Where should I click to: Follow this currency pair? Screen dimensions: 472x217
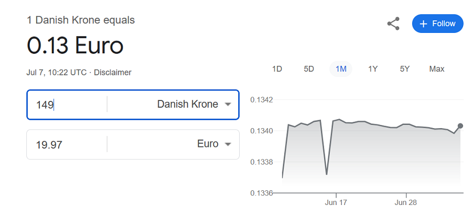pos(438,24)
